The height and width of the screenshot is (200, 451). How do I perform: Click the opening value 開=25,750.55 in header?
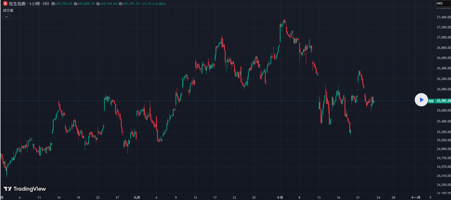click(x=62, y=4)
